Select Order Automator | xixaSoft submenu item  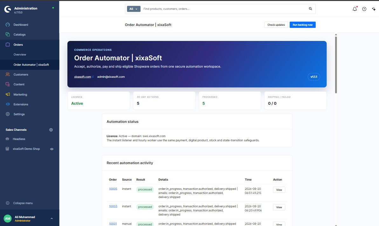[x=31, y=65]
